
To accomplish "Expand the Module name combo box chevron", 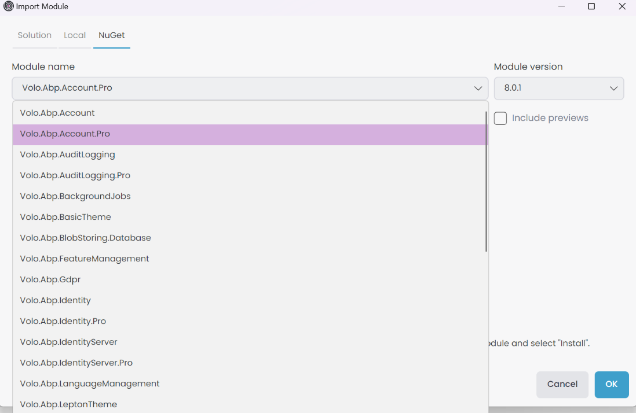I will point(478,88).
